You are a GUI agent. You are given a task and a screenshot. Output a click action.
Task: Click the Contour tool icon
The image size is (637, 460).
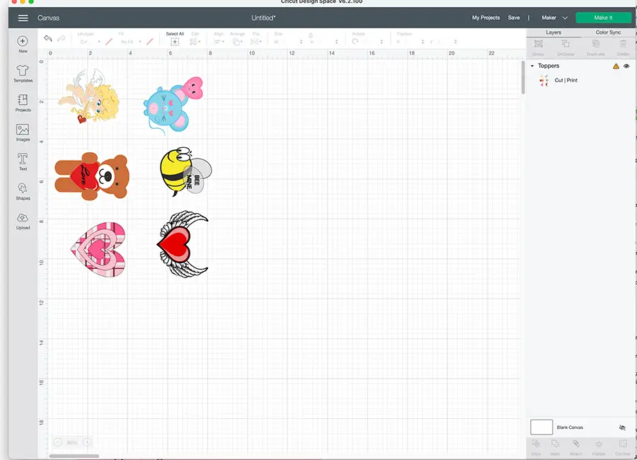tap(623, 443)
